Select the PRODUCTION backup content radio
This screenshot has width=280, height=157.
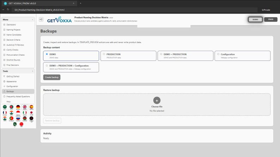point(104,54)
